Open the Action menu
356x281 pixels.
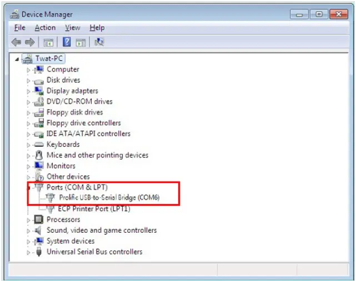pyautogui.click(x=45, y=28)
